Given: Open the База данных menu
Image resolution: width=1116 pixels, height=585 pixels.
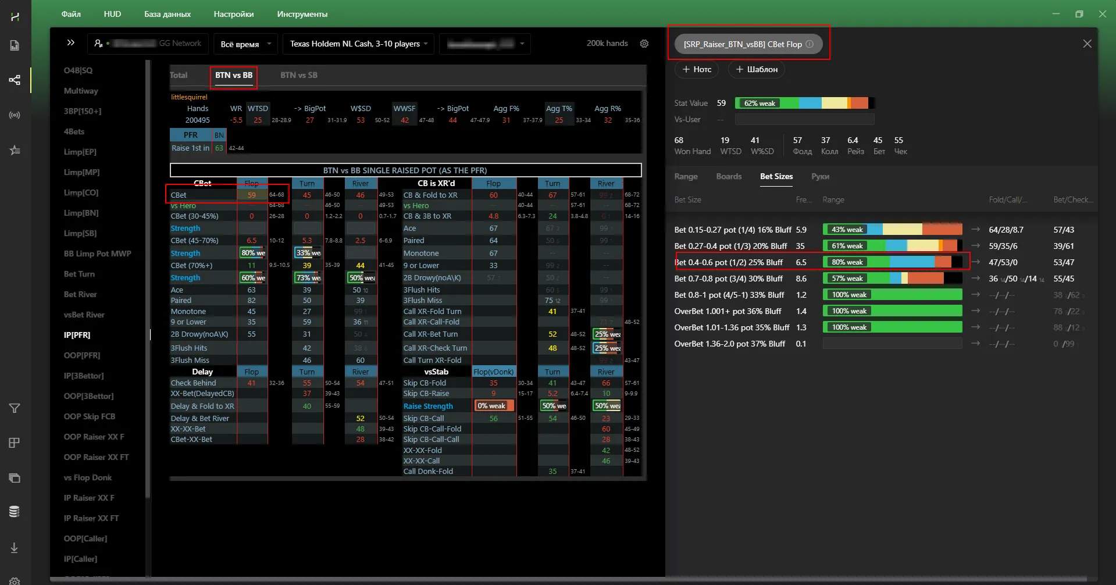Looking at the screenshot, I should [x=167, y=14].
